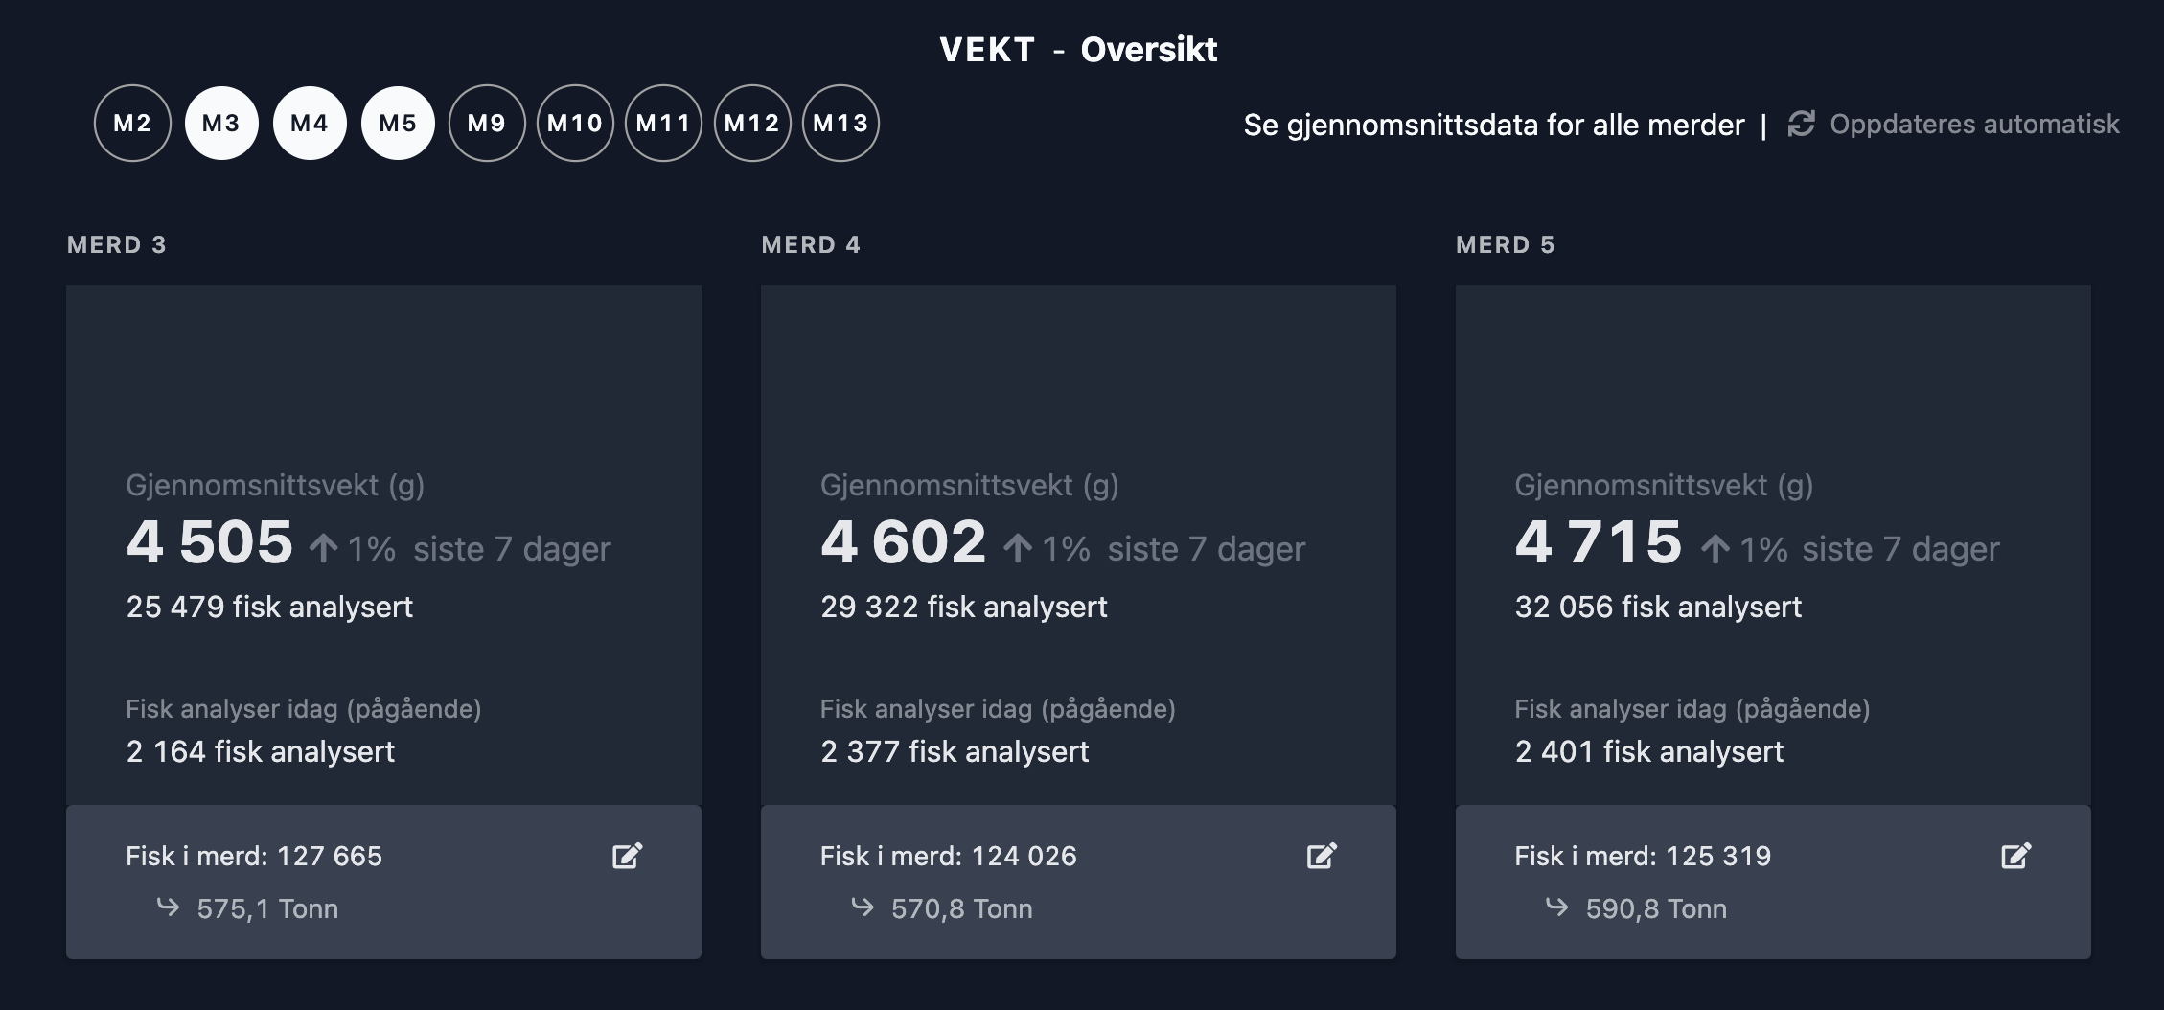Deselect the M4 pen toggle
This screenshot has width=2164, height=1010.
[x=310, y=124]
